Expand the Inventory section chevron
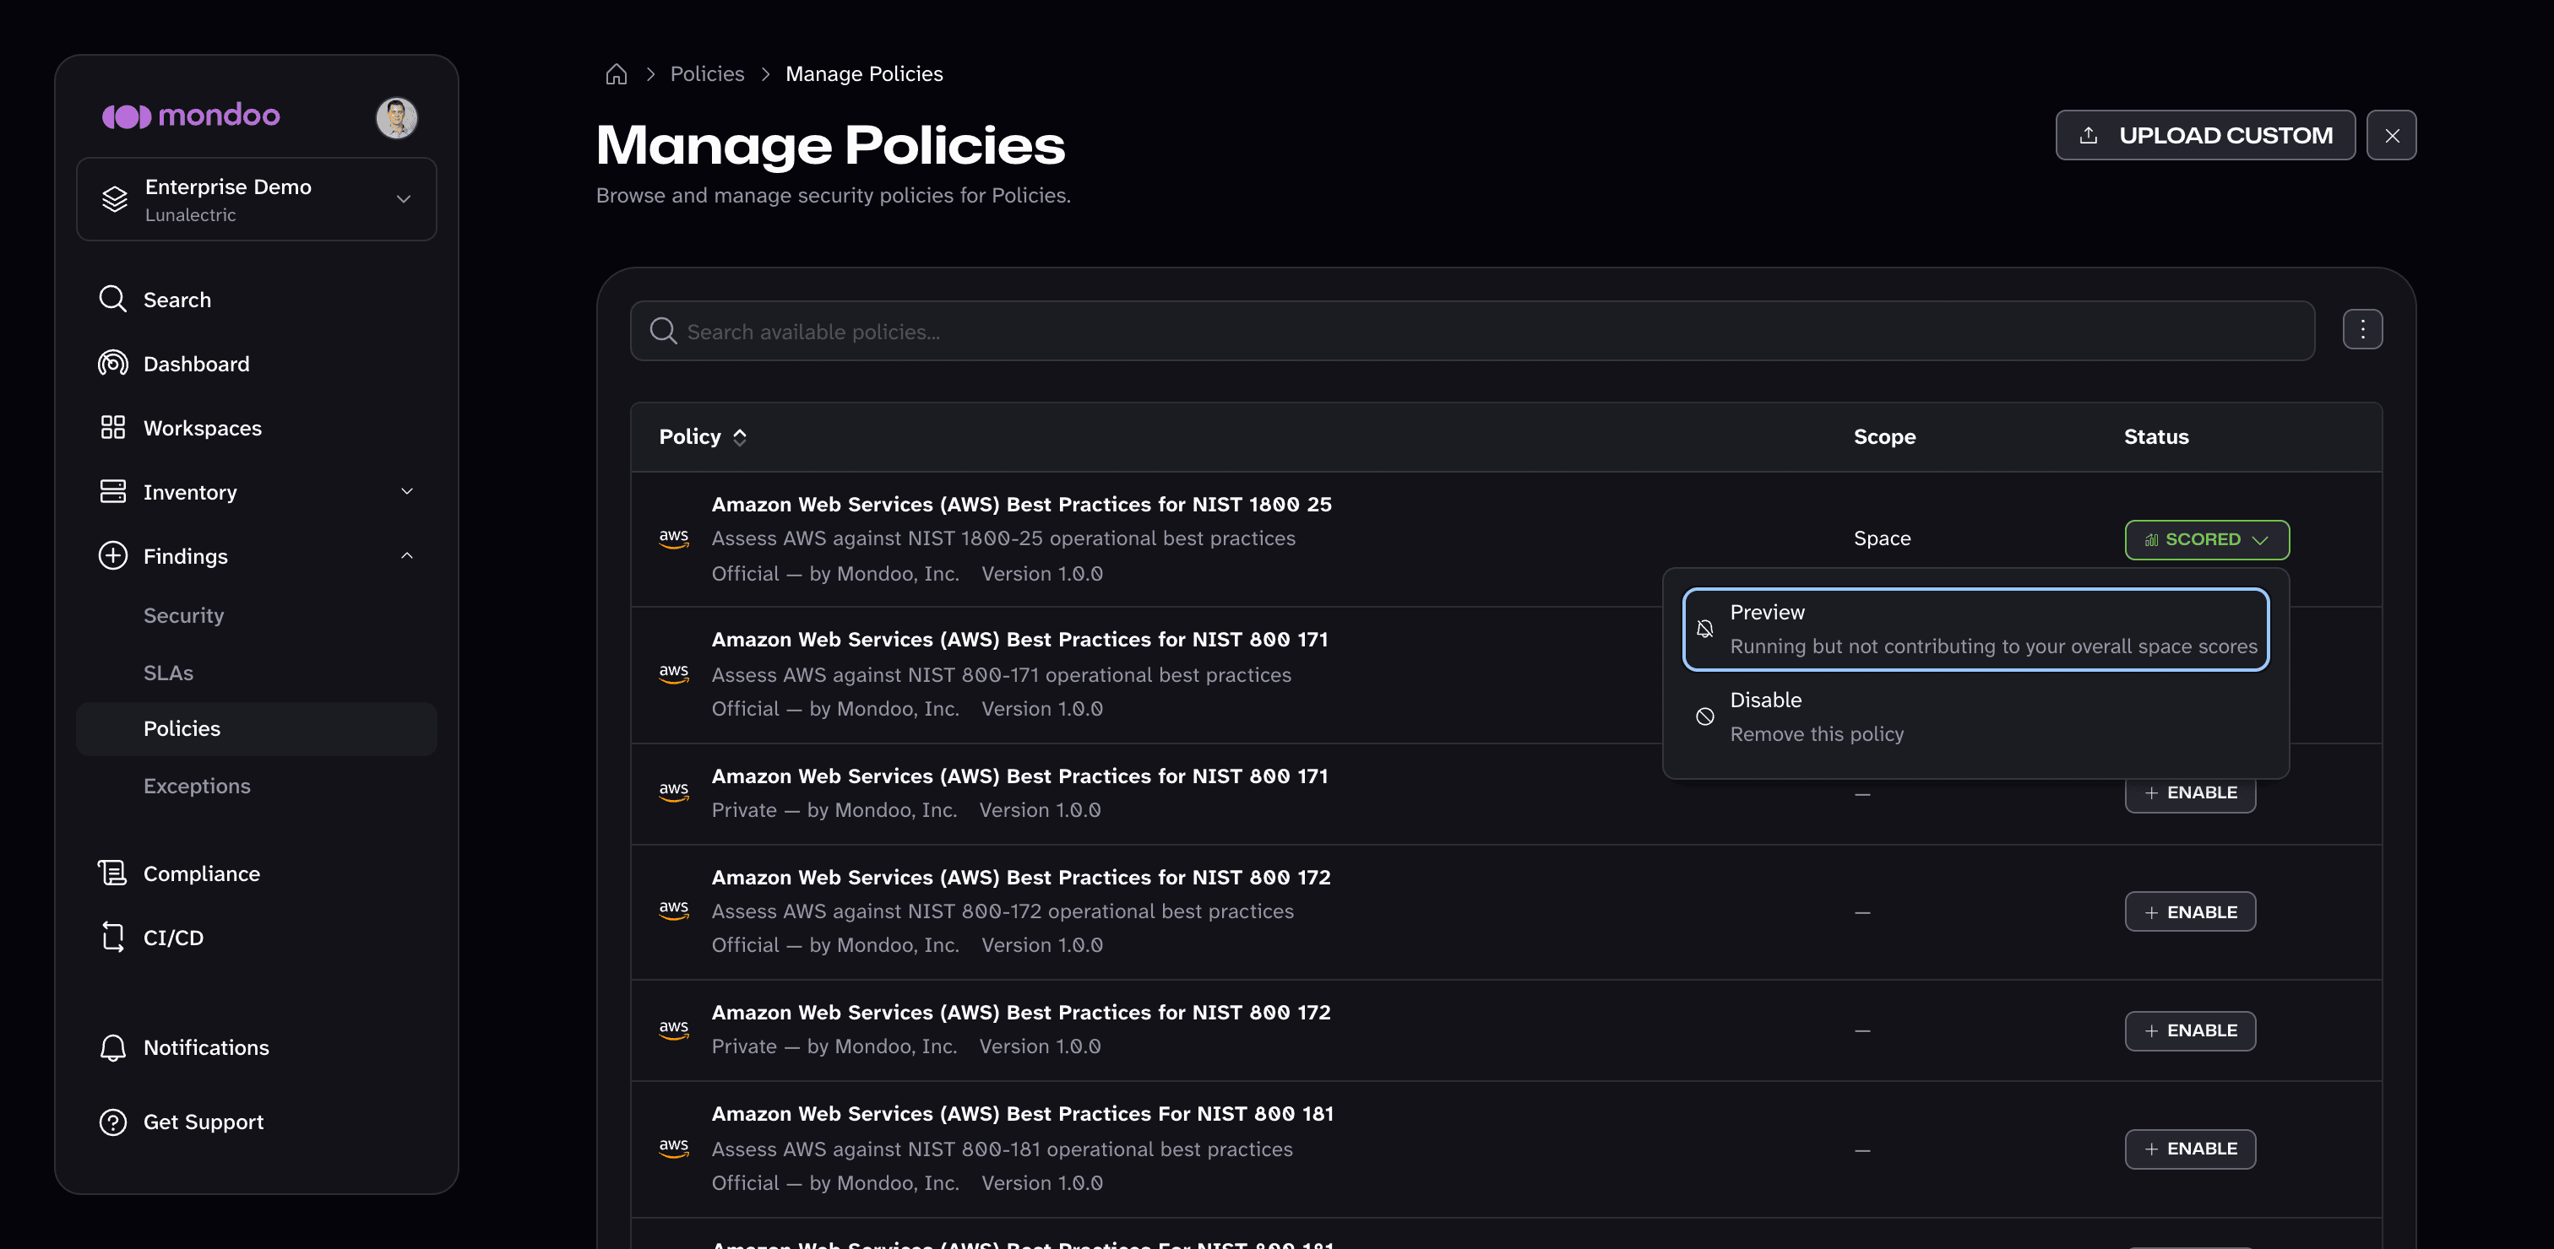The image size is (2554, 1249). (406, 491)
